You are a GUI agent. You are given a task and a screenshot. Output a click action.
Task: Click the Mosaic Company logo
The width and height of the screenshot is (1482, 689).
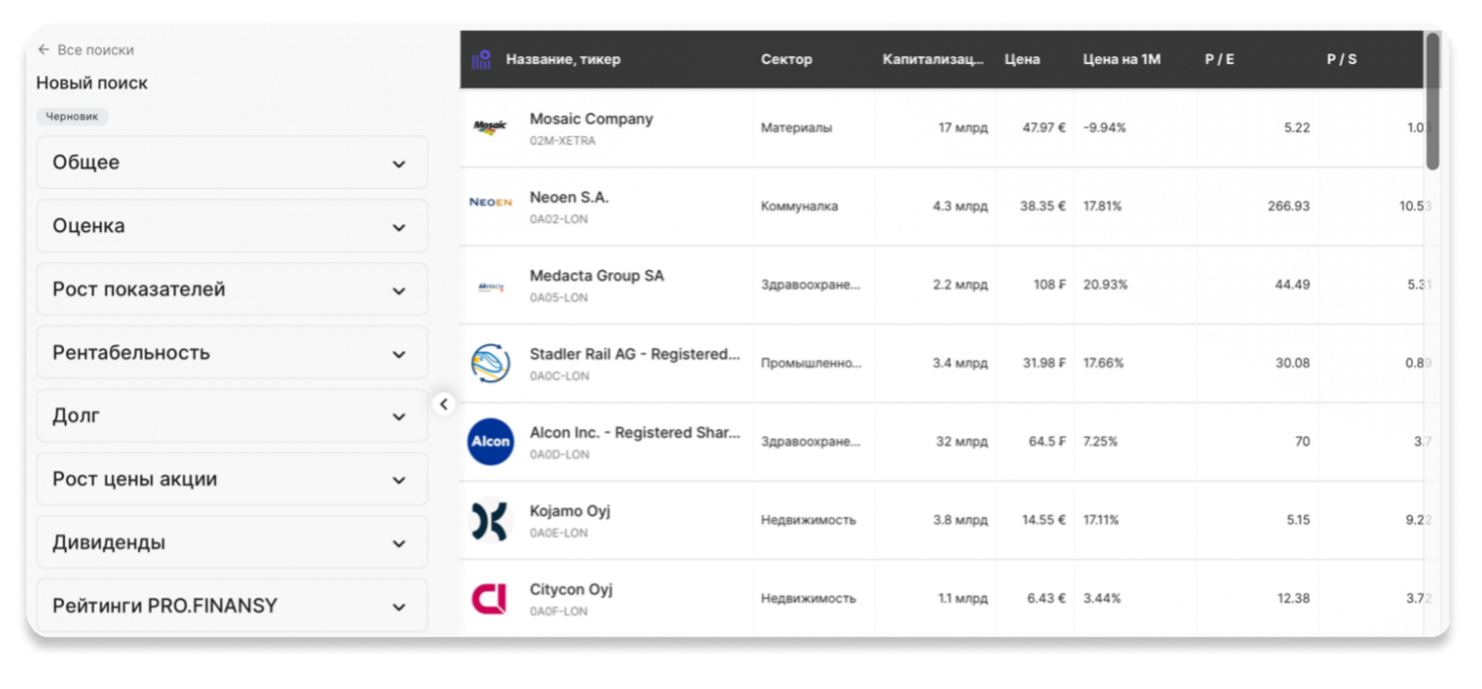(490, 128)
